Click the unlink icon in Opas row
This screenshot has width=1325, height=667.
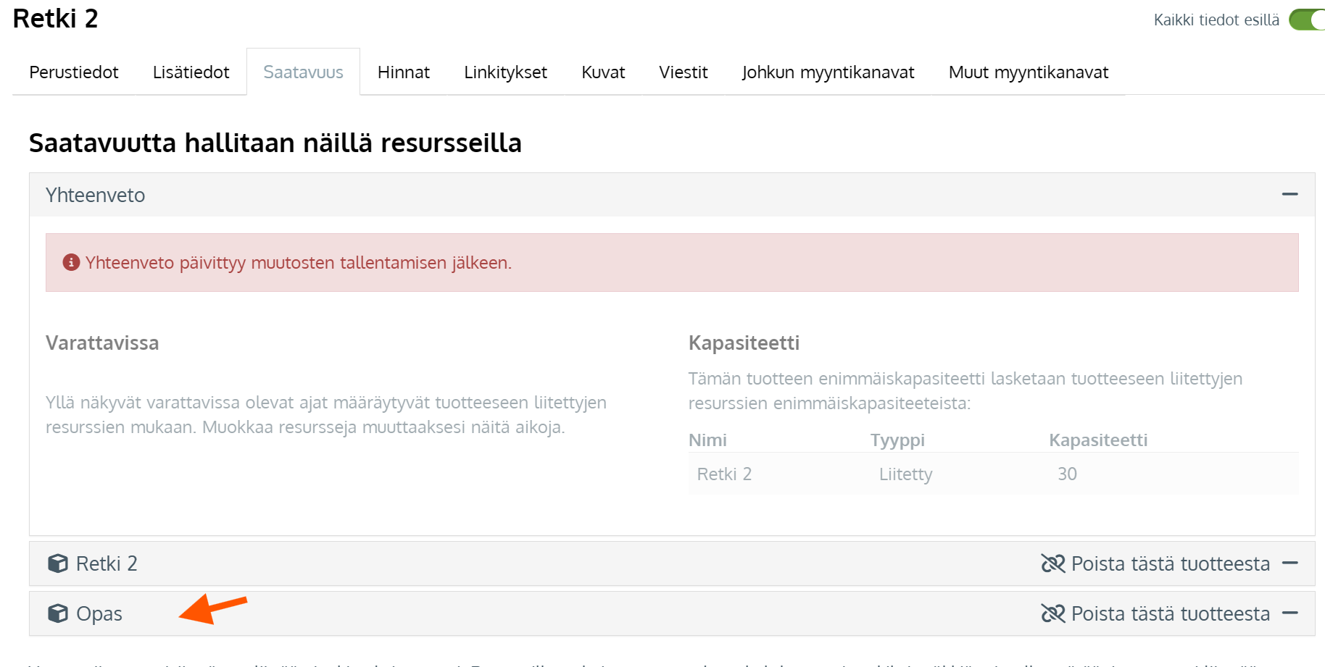pos(1052,613)
